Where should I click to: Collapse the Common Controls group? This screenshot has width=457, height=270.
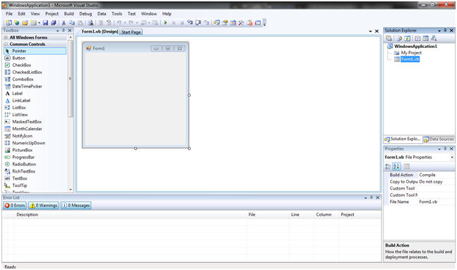point(6,44)
